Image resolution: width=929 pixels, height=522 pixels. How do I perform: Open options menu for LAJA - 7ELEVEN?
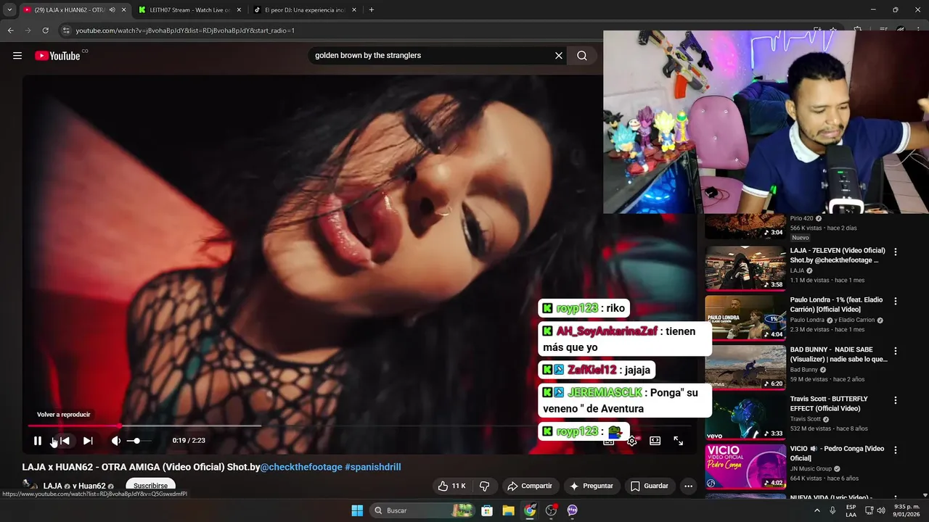(x=896, y=252)
